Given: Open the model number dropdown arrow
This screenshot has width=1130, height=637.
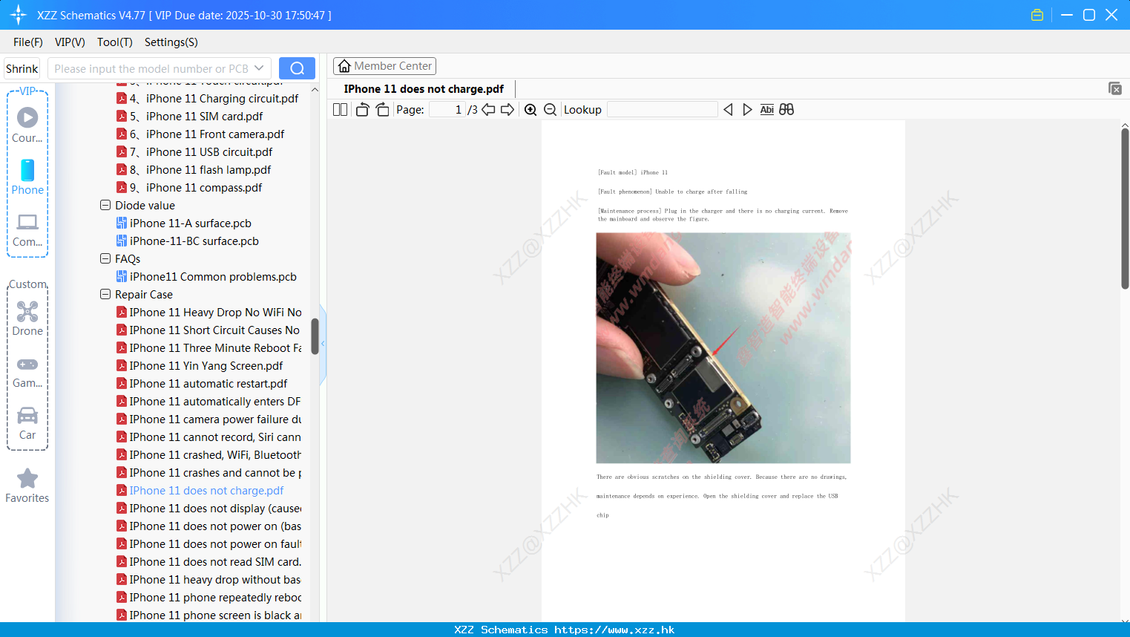Looking at the screenshot, I should pos(259,68).
